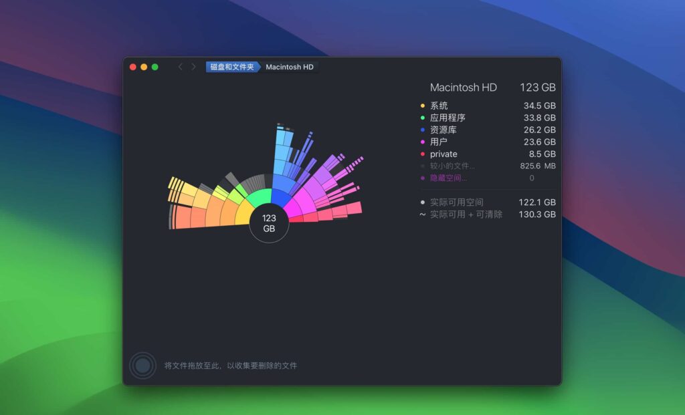
Task: Click the gray 实际可用空间 bullet icon
Action: pyautogui.click(x=421, y=202)
